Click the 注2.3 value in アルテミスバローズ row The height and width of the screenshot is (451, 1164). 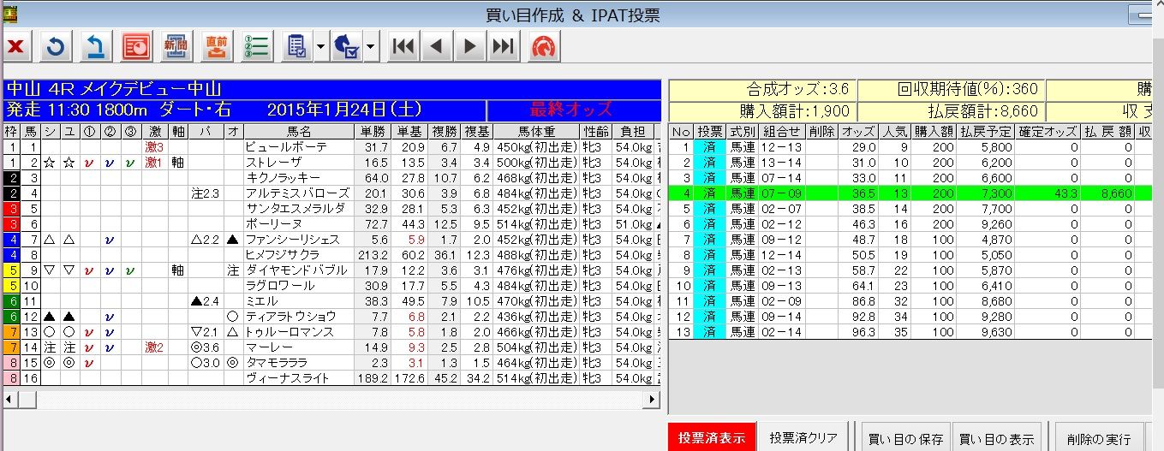(x=206, y=193)
